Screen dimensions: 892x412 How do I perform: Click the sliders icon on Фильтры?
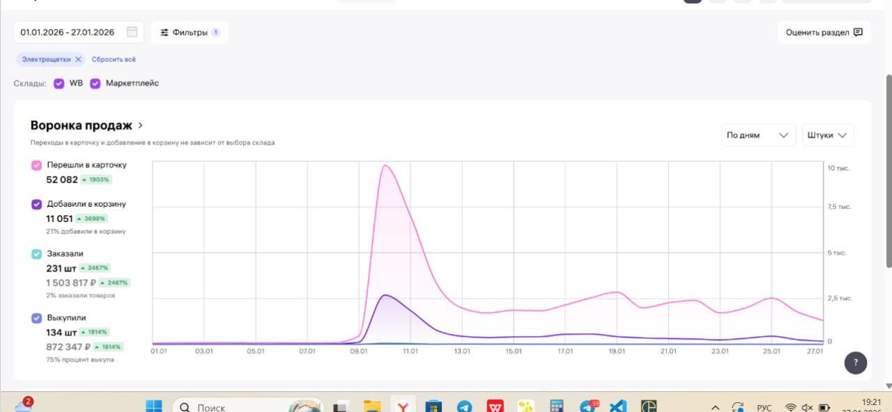click(165, 32)
